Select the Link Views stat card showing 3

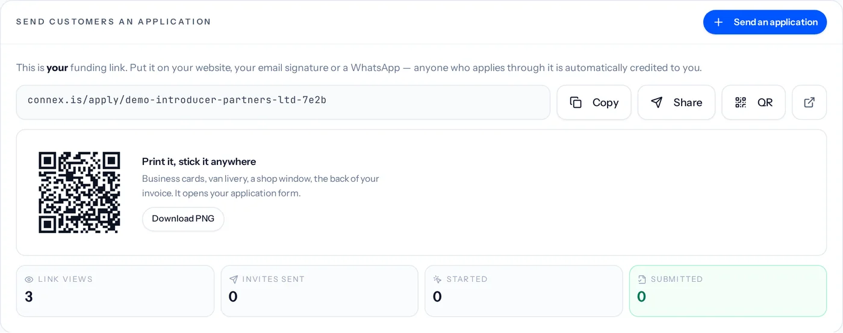(x=115, y=291)
